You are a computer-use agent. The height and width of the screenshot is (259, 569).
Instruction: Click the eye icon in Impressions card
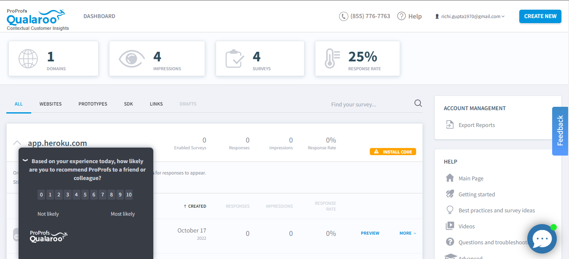131,58
